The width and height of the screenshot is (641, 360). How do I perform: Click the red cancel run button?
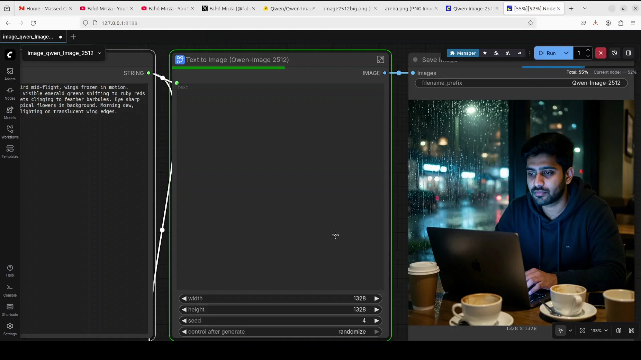(x=601, y=53)
